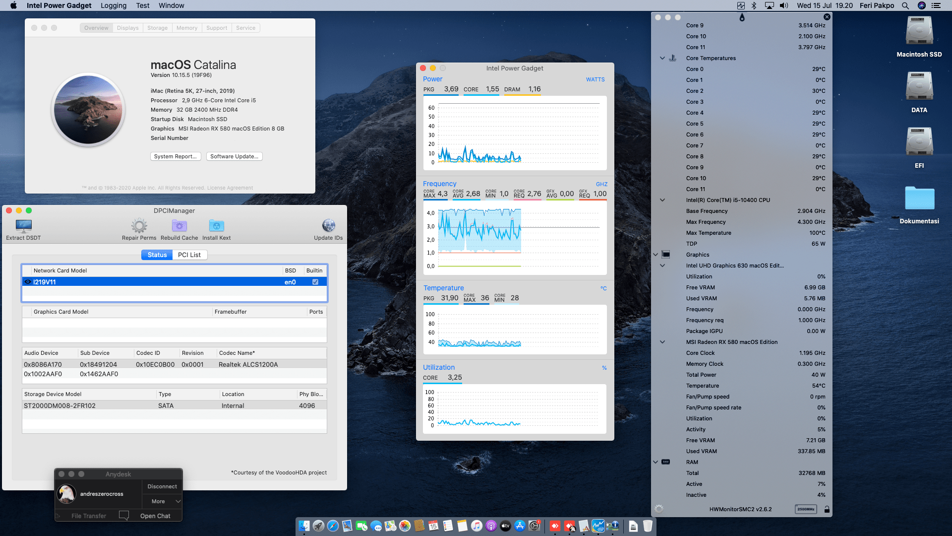952x536 pixels.
Task: Click the Spotlight search icon
Action: click(905, 5)
